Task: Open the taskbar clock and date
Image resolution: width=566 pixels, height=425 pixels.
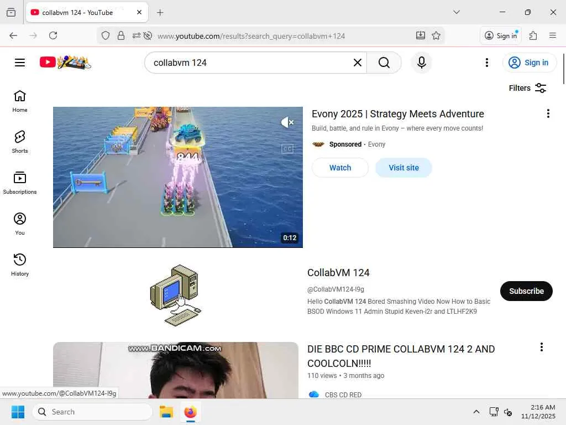Action: (x=538, y=412)
